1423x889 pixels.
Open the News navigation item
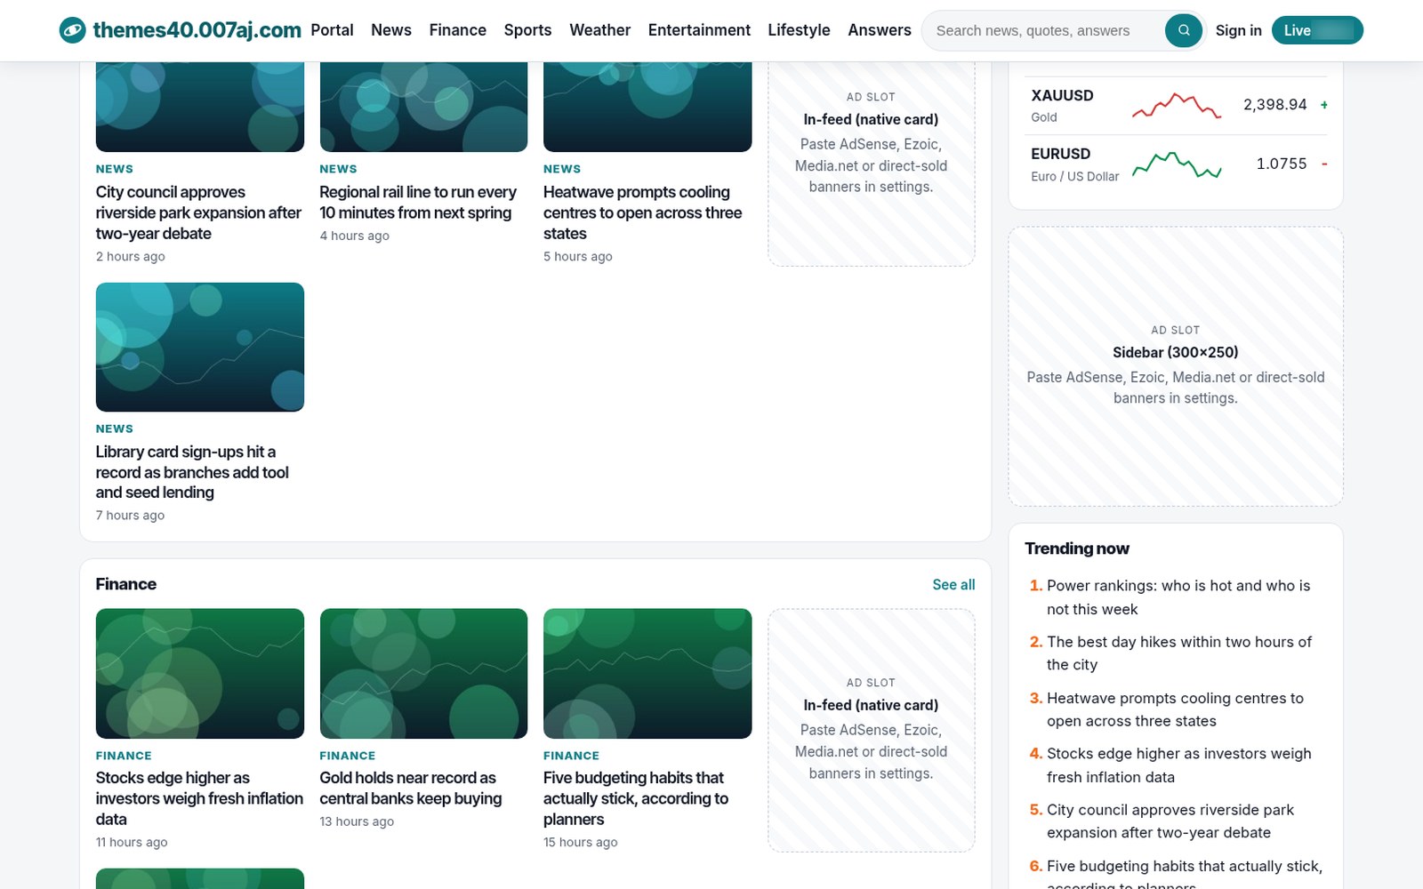391,30
